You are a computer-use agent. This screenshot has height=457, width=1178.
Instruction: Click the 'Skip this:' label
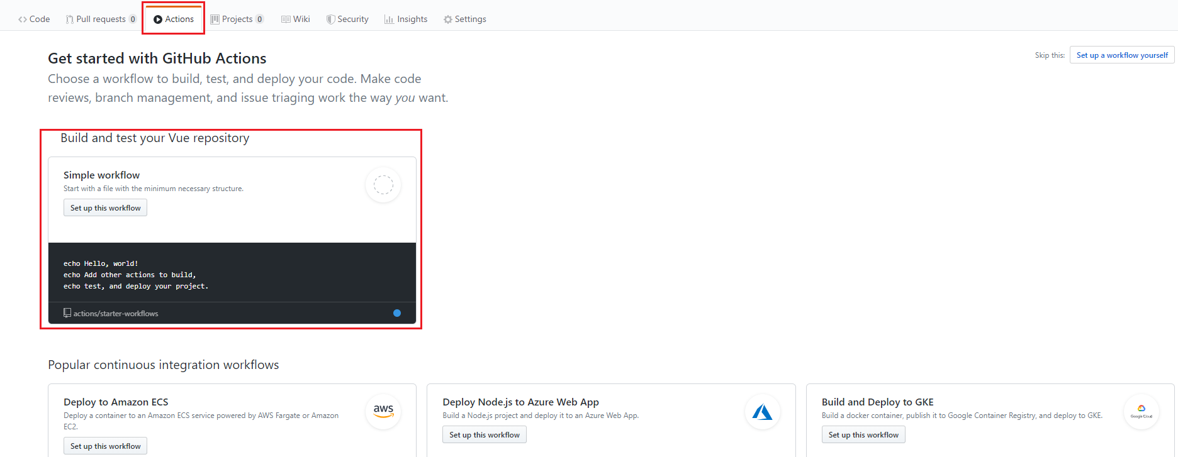coord(1050,55)
